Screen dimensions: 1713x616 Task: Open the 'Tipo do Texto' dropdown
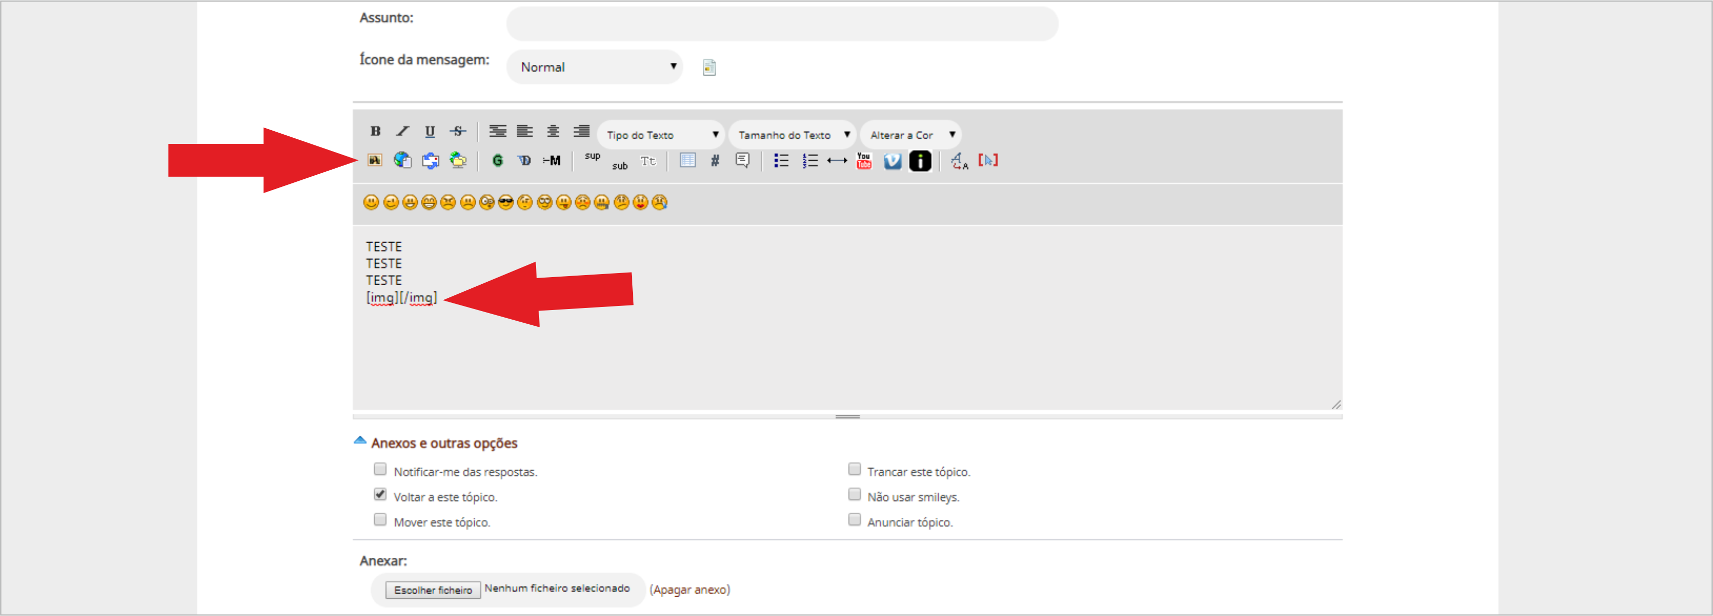point(661,135)
